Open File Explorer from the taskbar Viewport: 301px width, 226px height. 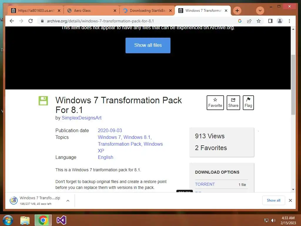25,220
